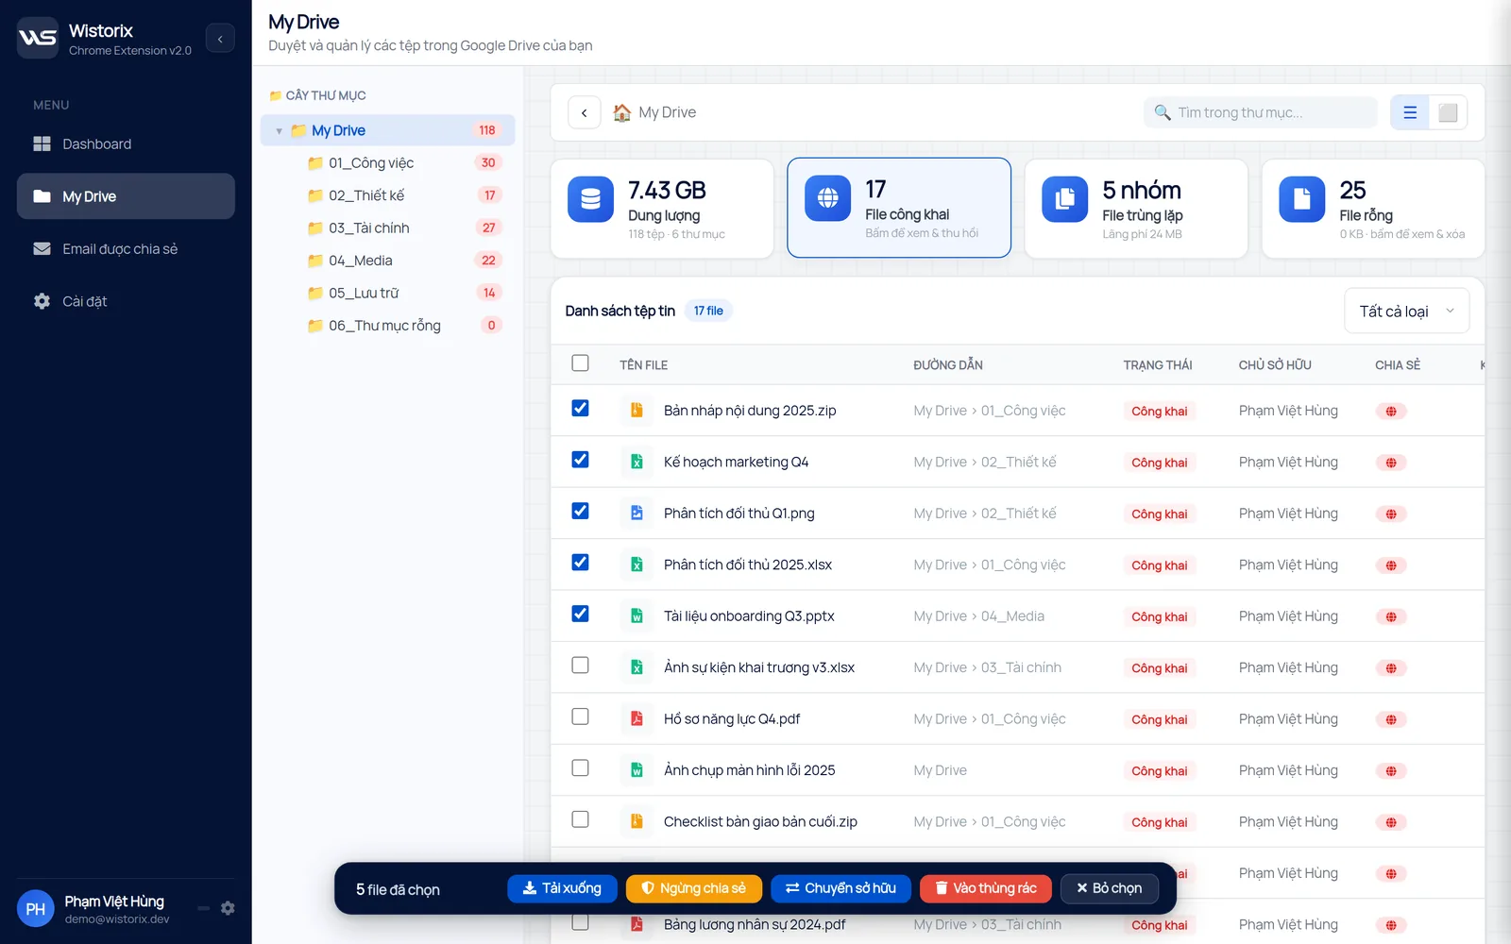
Task: Click Bỏ chọn to clear selection
Action: [x=1110, y=889]
